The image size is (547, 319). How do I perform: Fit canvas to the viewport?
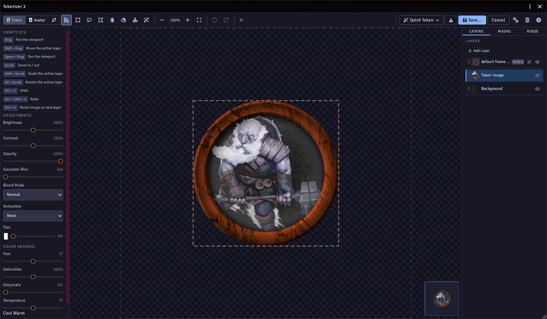click(199, 20)
